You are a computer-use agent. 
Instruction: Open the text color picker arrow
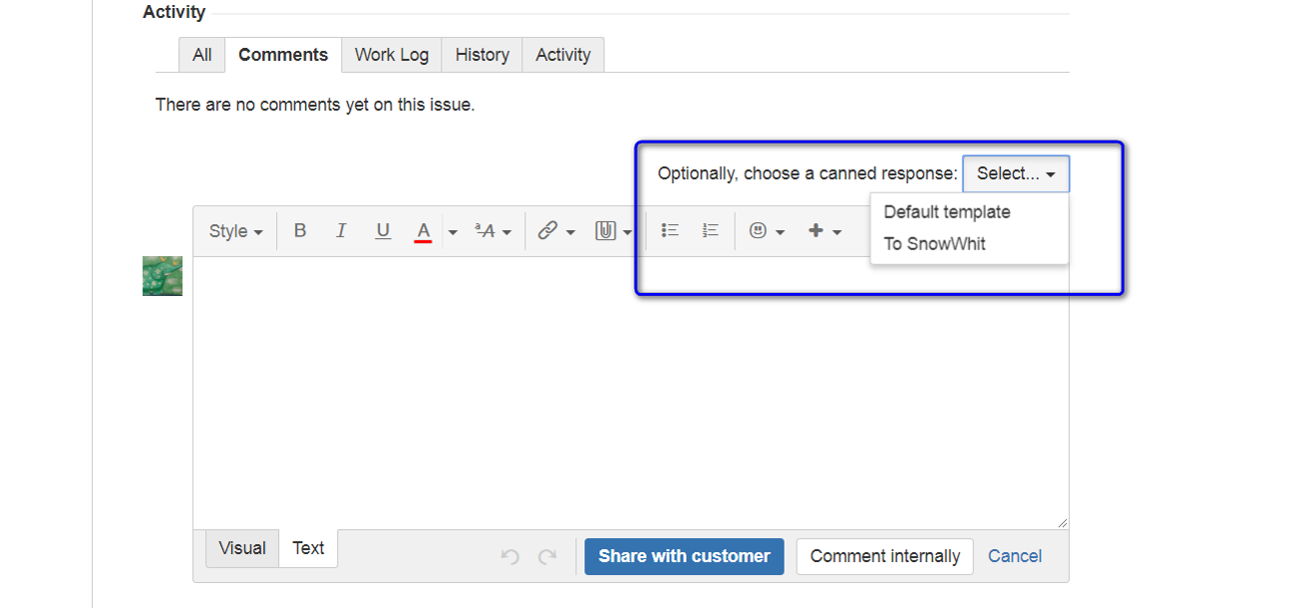(x=453, y=231)
